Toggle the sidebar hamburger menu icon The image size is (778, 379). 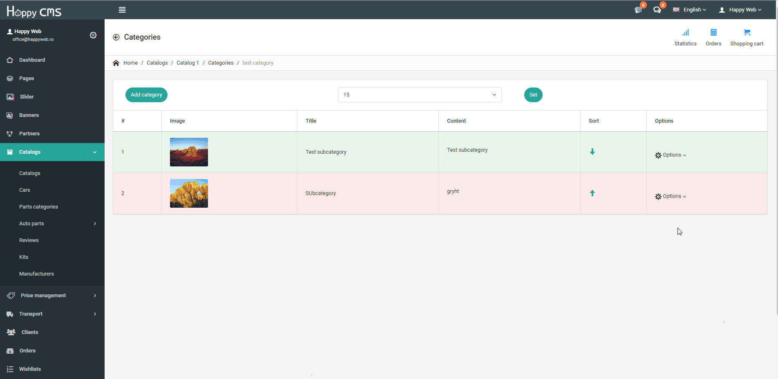[122, 10]
